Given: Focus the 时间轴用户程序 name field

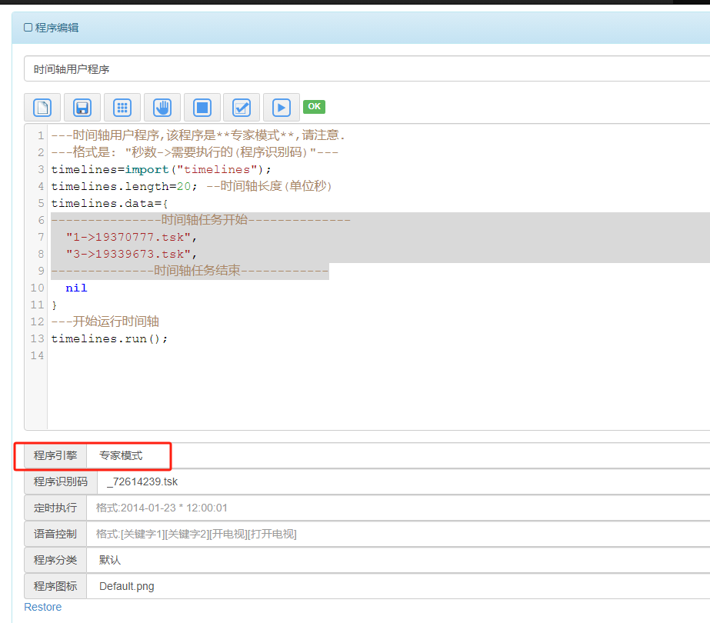Looking at the screenshot, I should (367, 68).
